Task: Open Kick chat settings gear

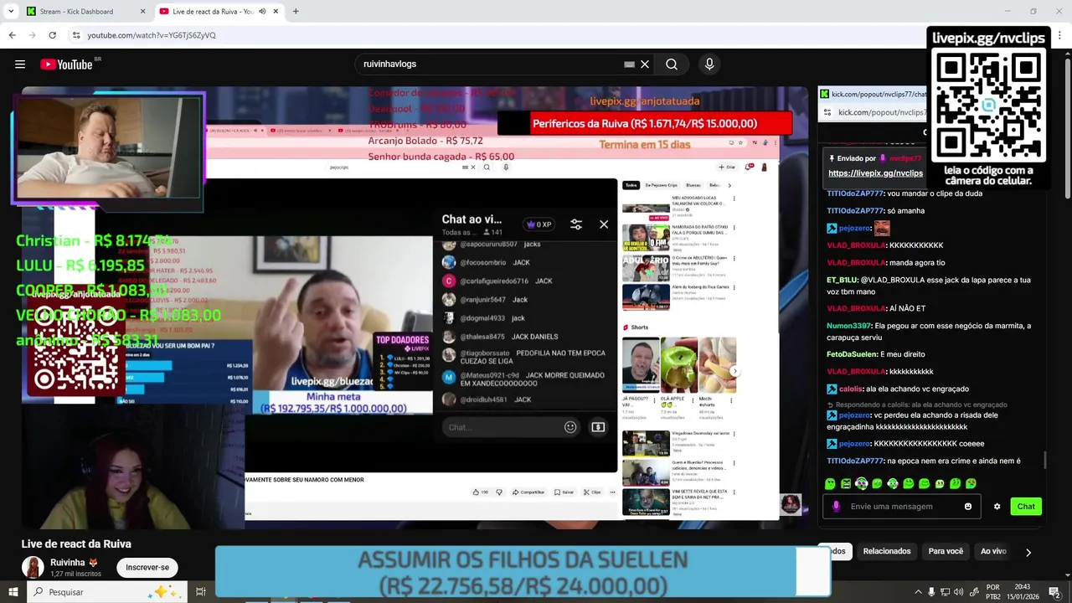Action: [997, 507]
